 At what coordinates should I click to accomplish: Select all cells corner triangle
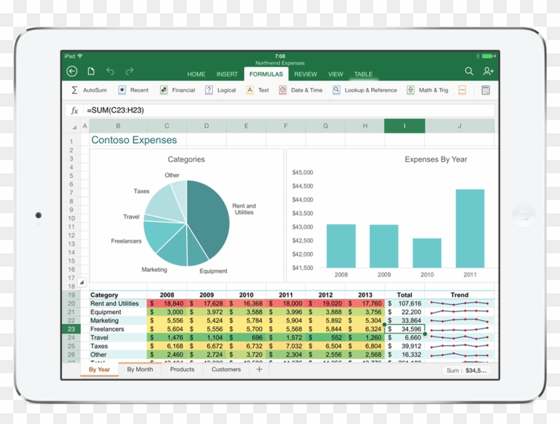pyautogui.click(x=74, y=127)
